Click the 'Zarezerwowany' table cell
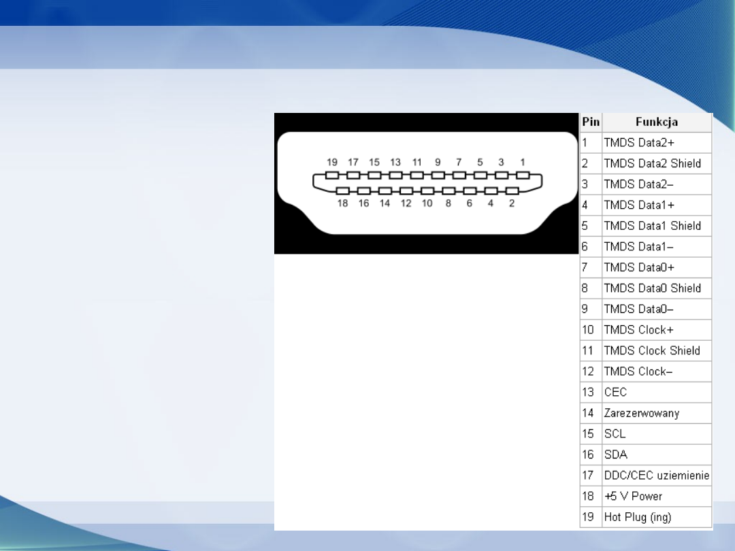This screenshot has height=551, width=735. (641, 414)
